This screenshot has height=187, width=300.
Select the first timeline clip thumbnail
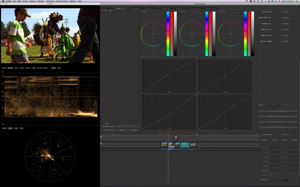point(164,145)
